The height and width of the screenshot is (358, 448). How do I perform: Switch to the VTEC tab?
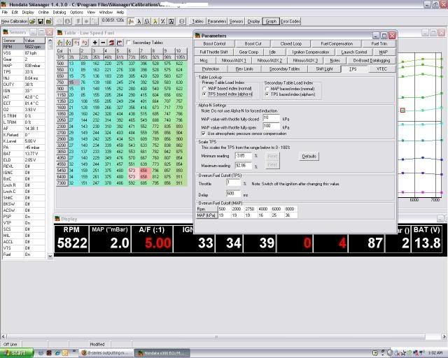[382, 69]
